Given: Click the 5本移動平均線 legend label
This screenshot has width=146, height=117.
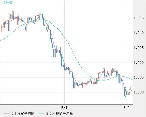Looking at the screenshot, I should coord(23,113).
